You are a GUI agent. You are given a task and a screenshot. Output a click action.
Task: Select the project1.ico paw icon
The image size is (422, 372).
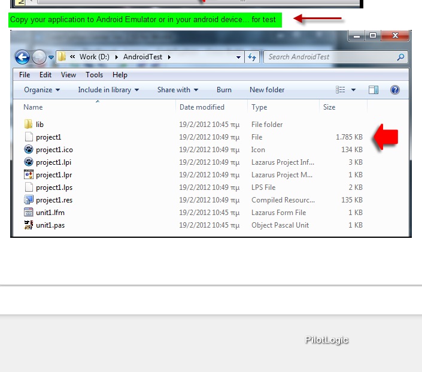point(29,149)
